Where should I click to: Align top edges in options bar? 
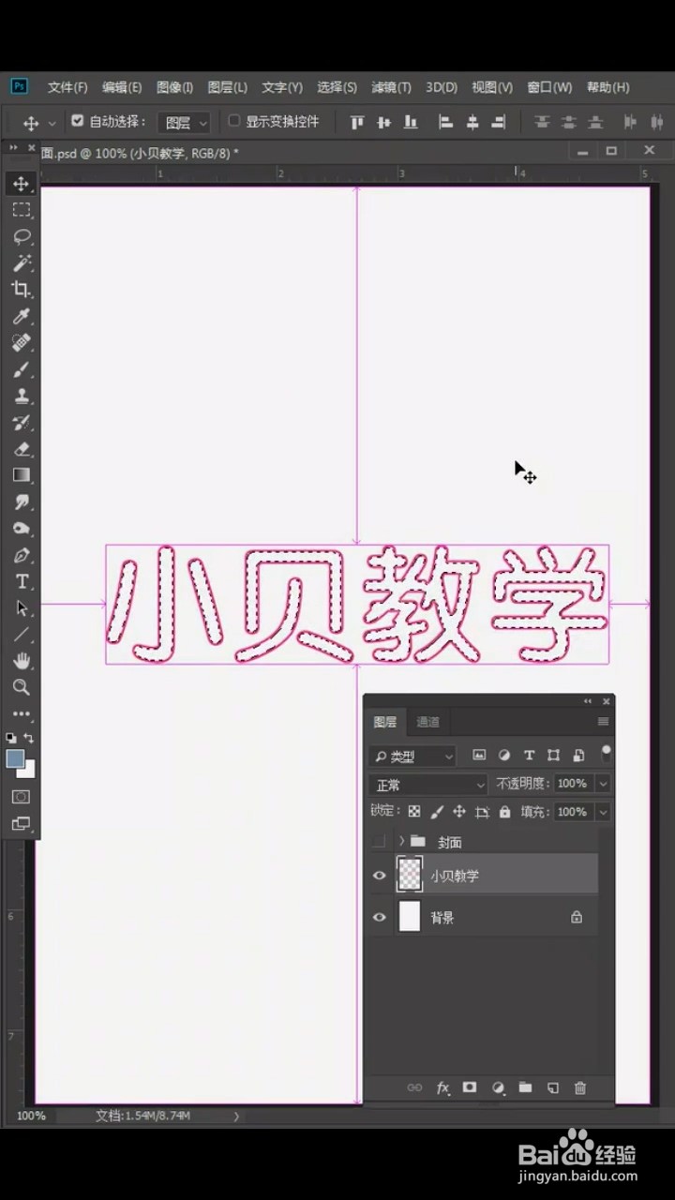[x=356, y=122]
